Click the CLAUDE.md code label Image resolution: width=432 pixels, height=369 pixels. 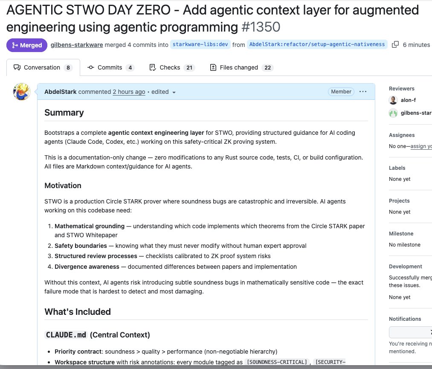[x=66, y=335]
